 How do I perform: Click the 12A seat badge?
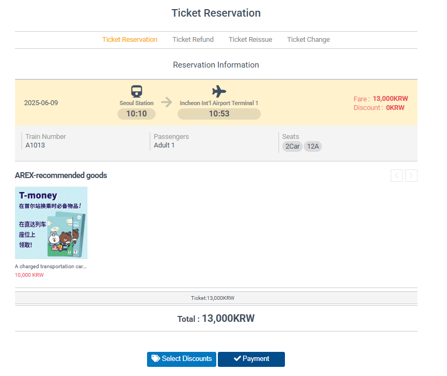(x=313, y=146)
